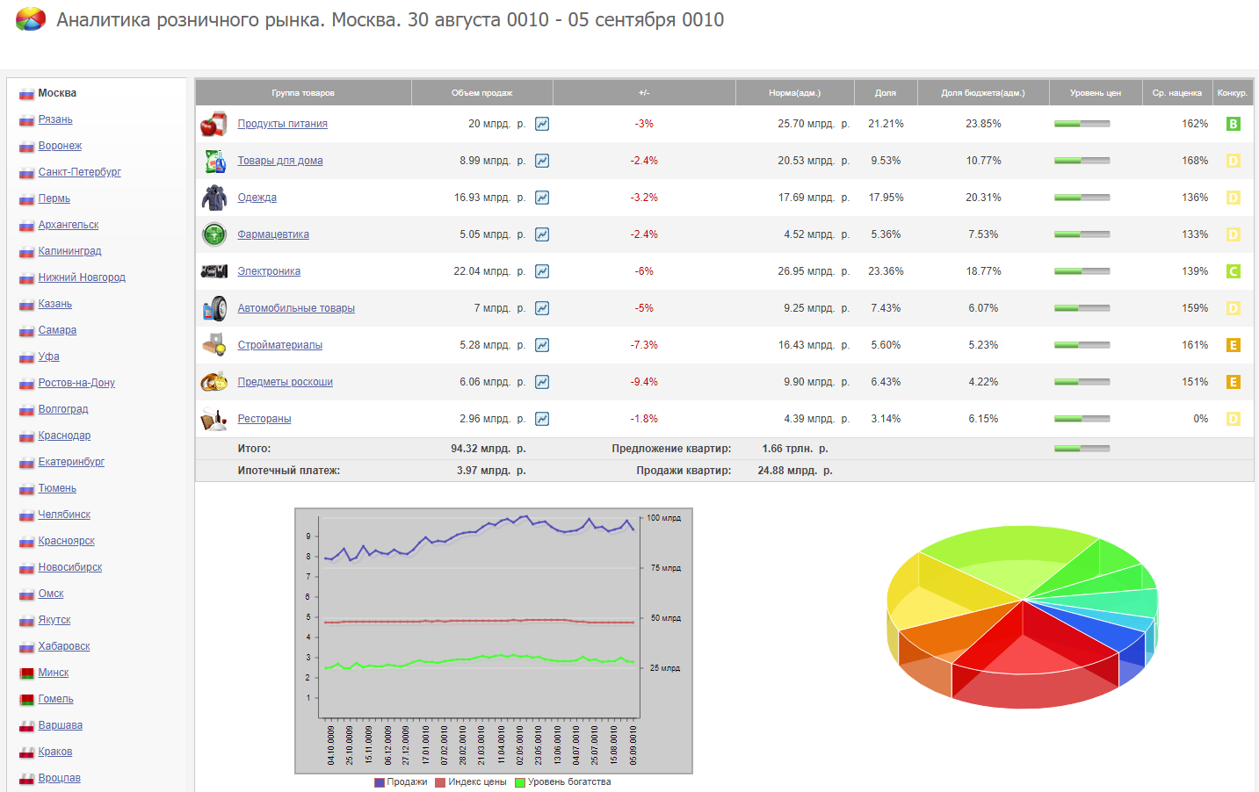Click the Уровень богатства legend entry
This screenshot has width=1259, height=792.
[x=568, y=782]
